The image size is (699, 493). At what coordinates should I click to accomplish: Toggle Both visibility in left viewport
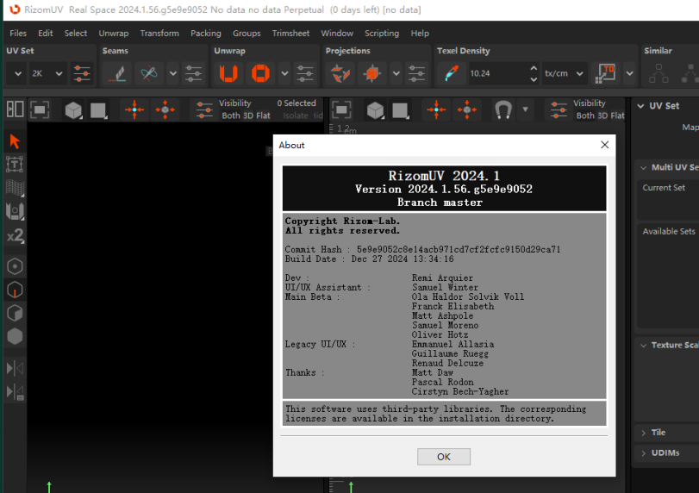pos(231,115)
